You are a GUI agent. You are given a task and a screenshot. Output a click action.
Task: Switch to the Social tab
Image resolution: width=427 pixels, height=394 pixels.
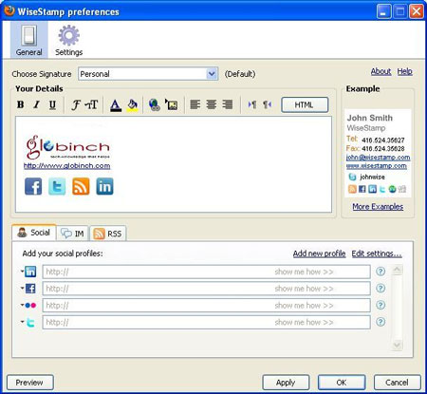pyautogui.click(x=34, y=233)
